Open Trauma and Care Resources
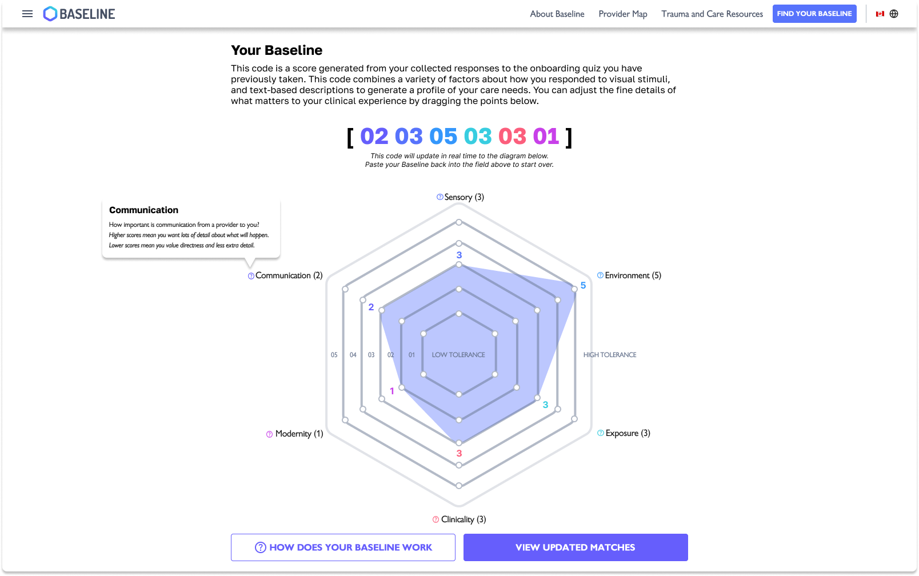919x576 pixels. click(712, 14)
